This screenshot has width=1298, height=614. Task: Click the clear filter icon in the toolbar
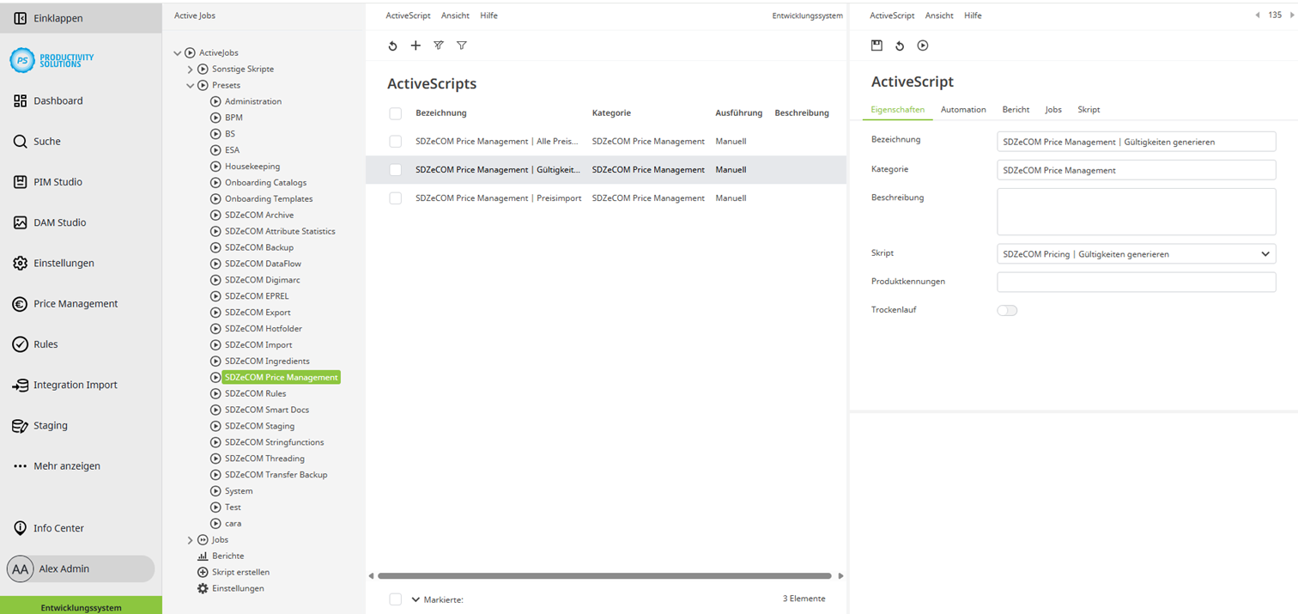[x=439, y=46]
